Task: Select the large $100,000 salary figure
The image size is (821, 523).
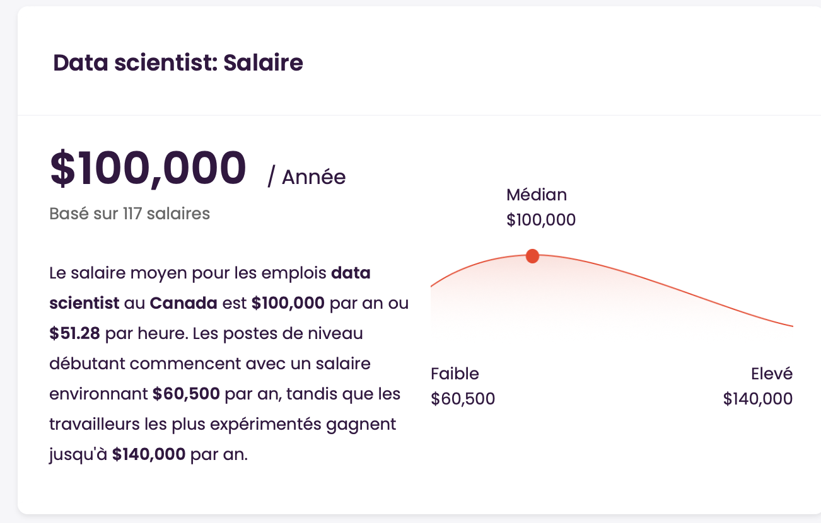Action: (148, 168)
